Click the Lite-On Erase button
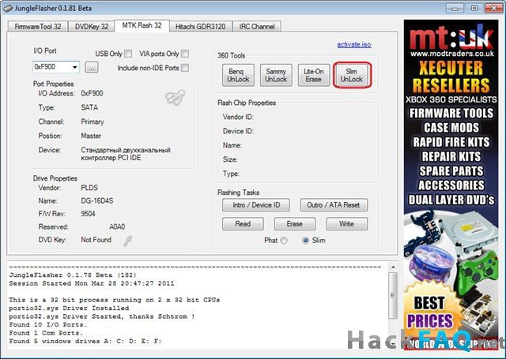 tap(314, 75)
